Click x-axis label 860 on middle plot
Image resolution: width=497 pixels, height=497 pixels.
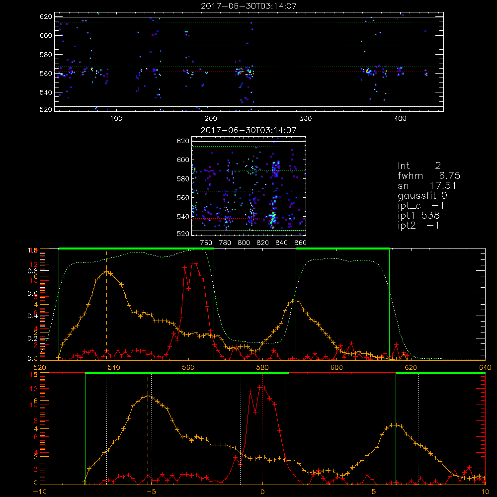click(x=301, y=243)
